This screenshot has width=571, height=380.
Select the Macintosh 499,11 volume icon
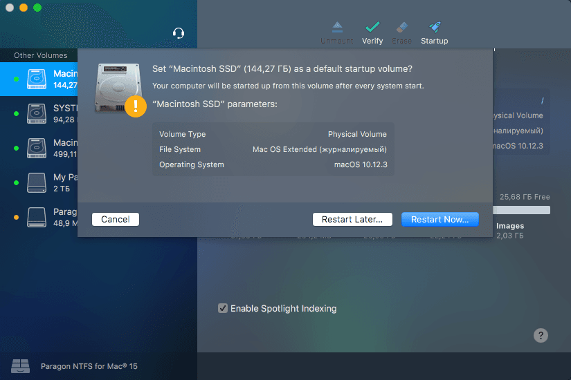pos(37,148)
